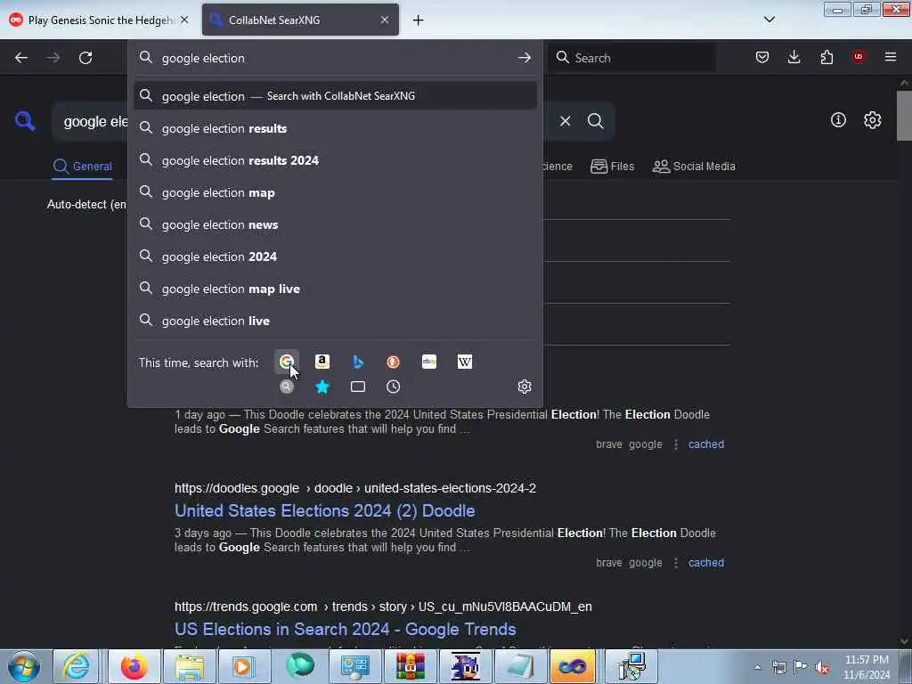Click the Go arrow in address bar
Image resolution: width=912 pixels, height=684 pixels.
[x=525, y=58]
